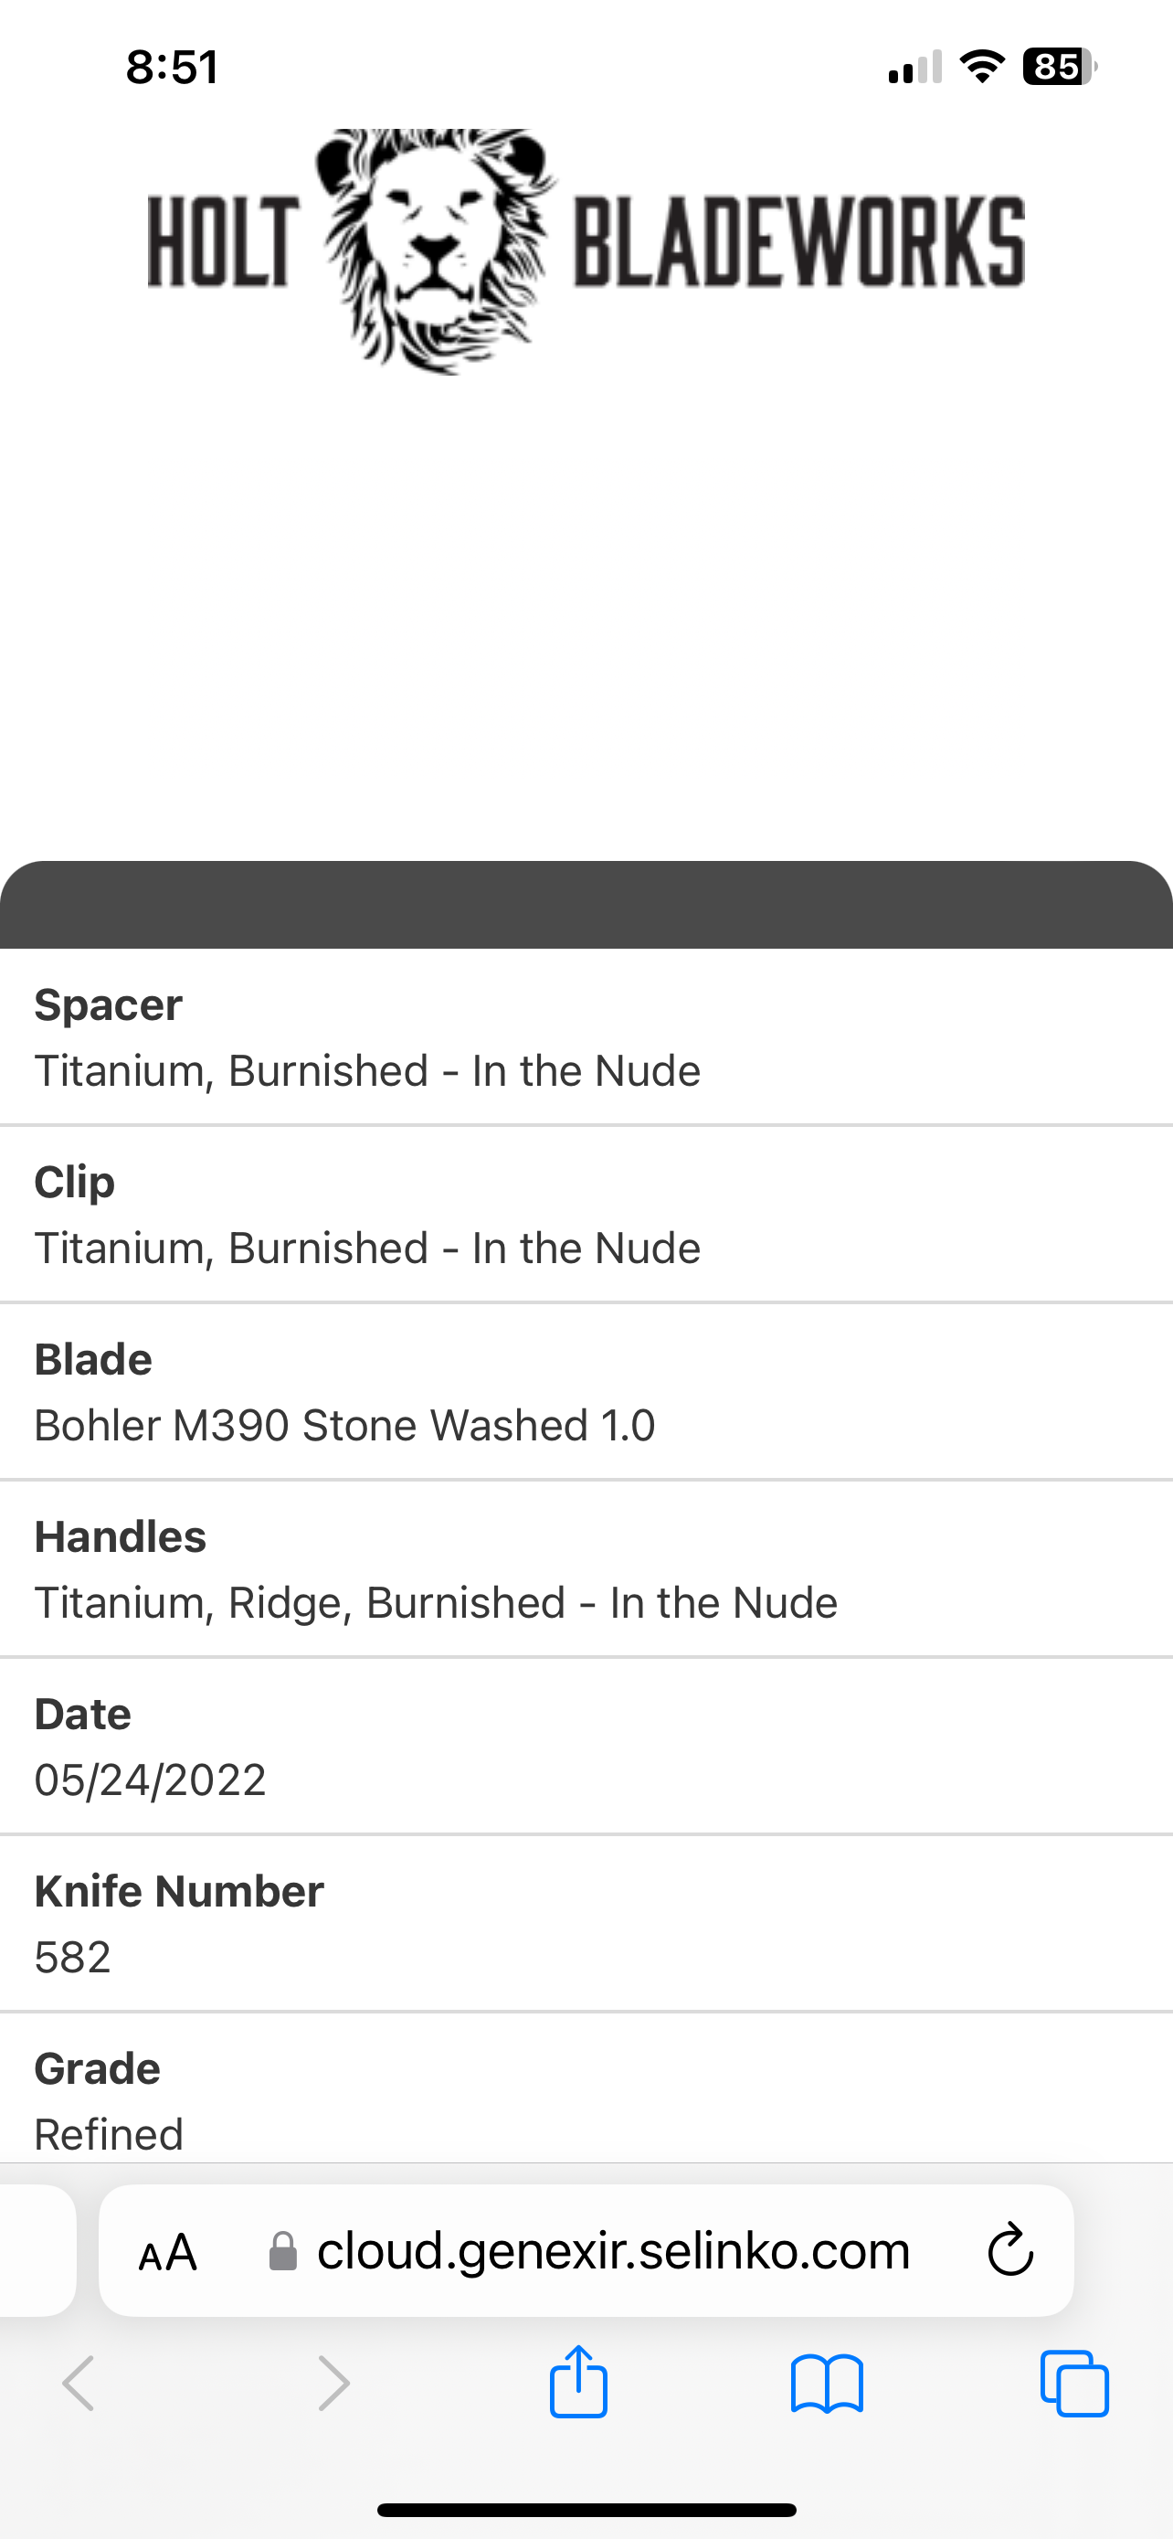Tap the Knife Number 582 entry
This screenshot has width=1173, height=2539.
click(586, 1924)
